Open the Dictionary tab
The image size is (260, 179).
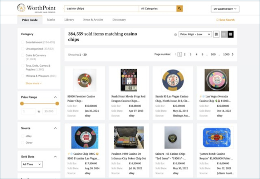pos(119,20)
